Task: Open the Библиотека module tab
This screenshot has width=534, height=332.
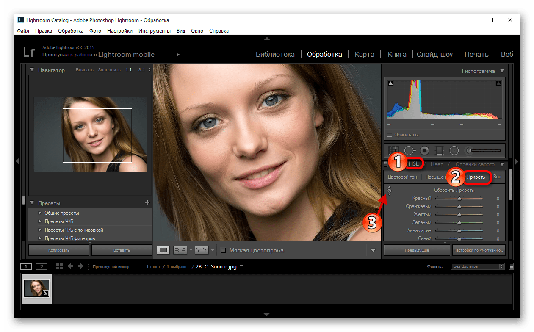Action: [x=275, y=54]
